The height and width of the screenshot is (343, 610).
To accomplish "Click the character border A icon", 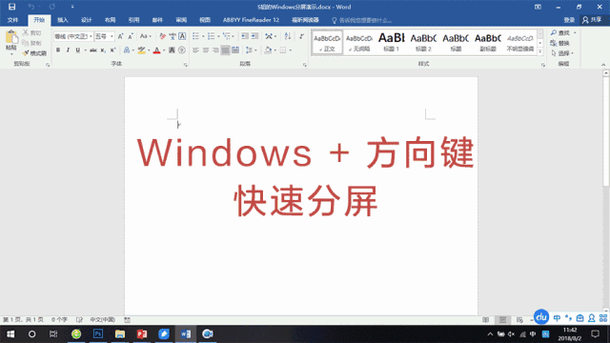I will (182, 36).
